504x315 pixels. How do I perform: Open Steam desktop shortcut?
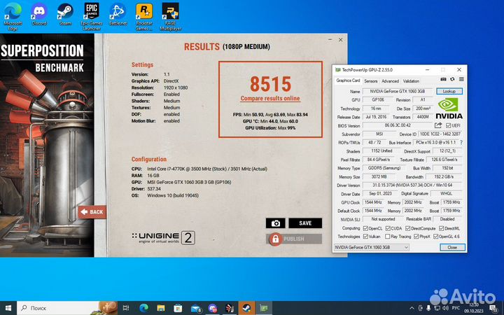click(65, 15)
